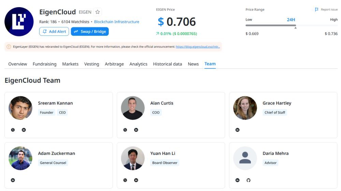Image resolution: width=341 pixels, height=191 pixels.
Task: Open Alan Curtis's X profile icon
Action: [125, 130]
